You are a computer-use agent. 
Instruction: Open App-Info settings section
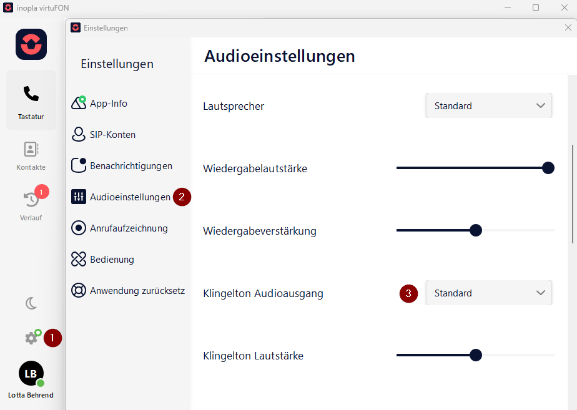(99, 104)
